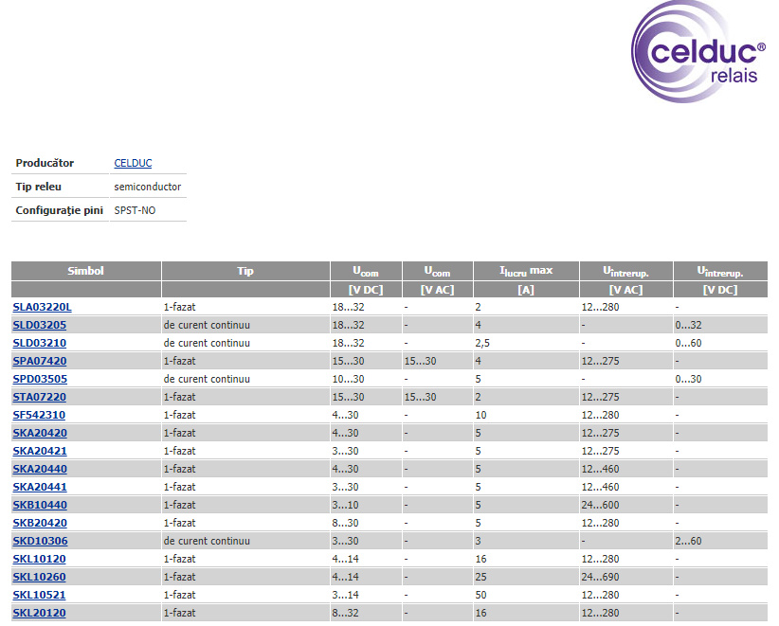Select the 'SPST-NO' pin configuration value
The image size is (779, 626).
[x=135, y=210]
